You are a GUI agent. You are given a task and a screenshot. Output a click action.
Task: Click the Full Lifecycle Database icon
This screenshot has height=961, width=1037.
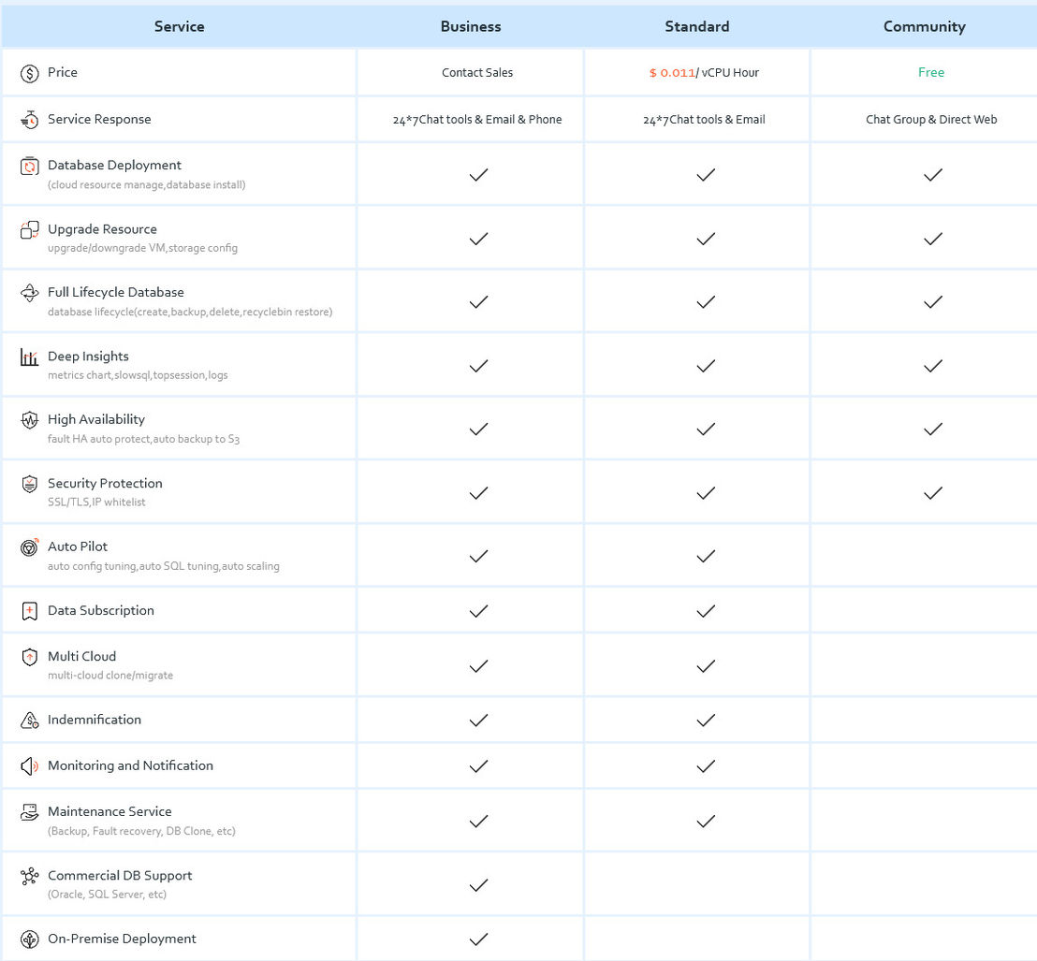(x=29, y=293)
